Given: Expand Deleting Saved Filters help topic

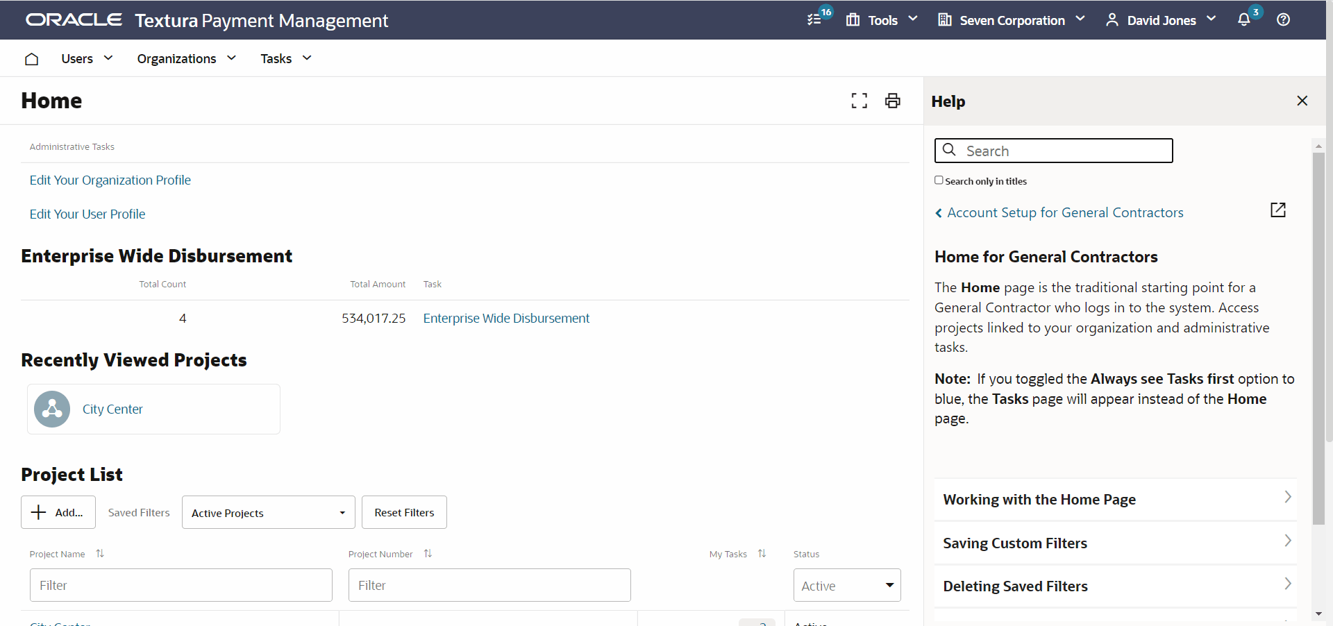Looking at the screenshot, I should coord(1116,586).
